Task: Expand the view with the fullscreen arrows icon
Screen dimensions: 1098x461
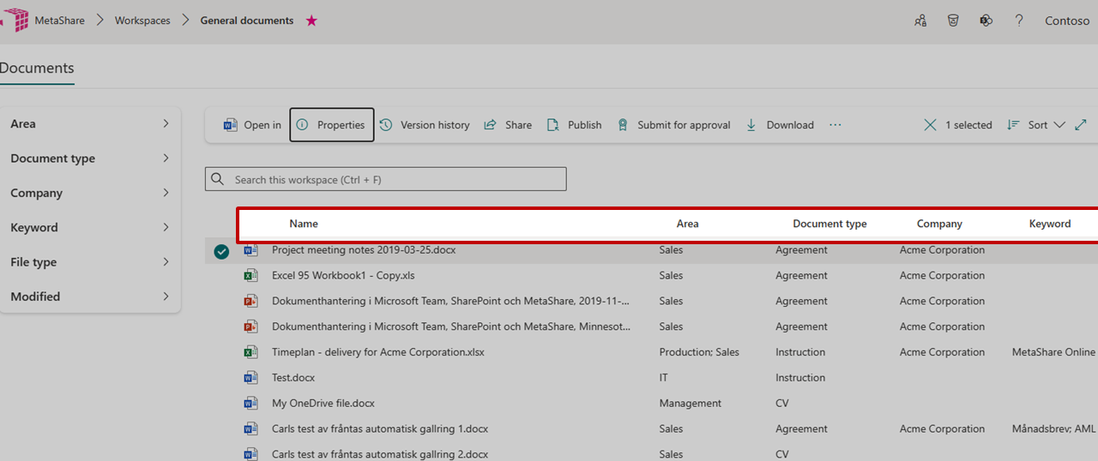Action: pos(1081,125)
